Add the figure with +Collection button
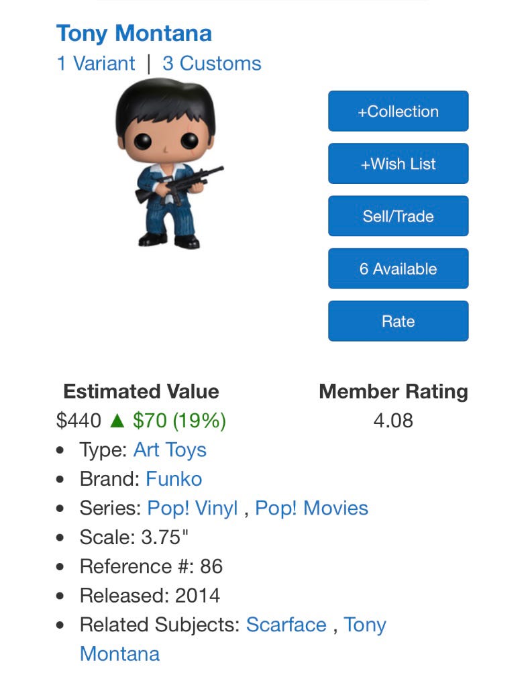 pos(398,111)
